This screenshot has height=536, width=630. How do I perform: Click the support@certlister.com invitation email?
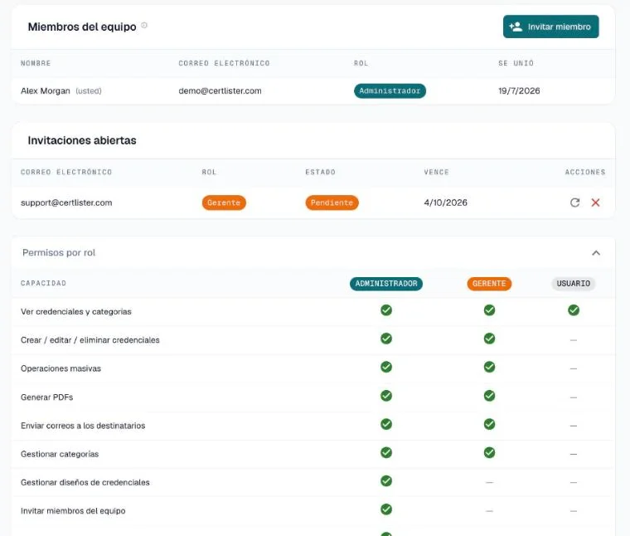(x=66, y=202)
